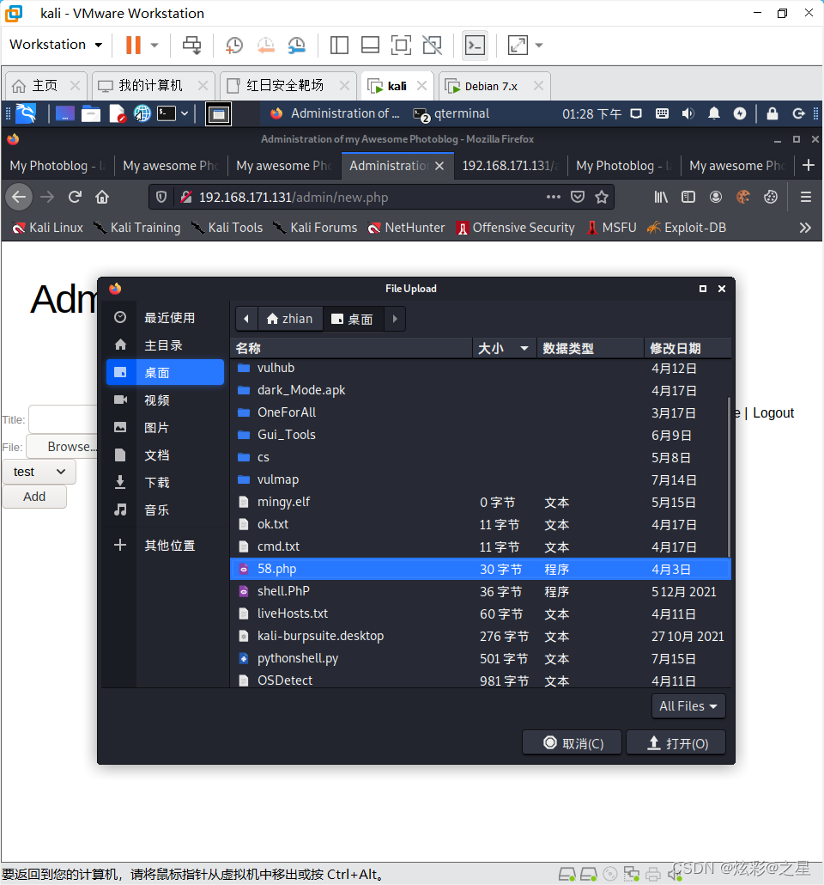Enter VMware full screen mode icon
Viewport: 824px width, 885px height.
tap(401, 46)
